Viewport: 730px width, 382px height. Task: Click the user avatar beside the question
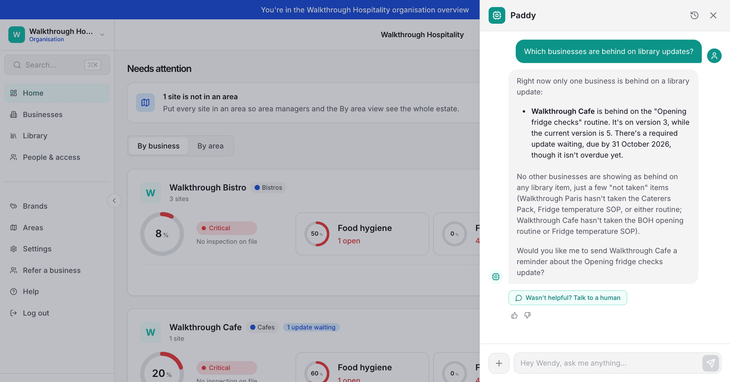pyautogui.click(x=714, y=56)
